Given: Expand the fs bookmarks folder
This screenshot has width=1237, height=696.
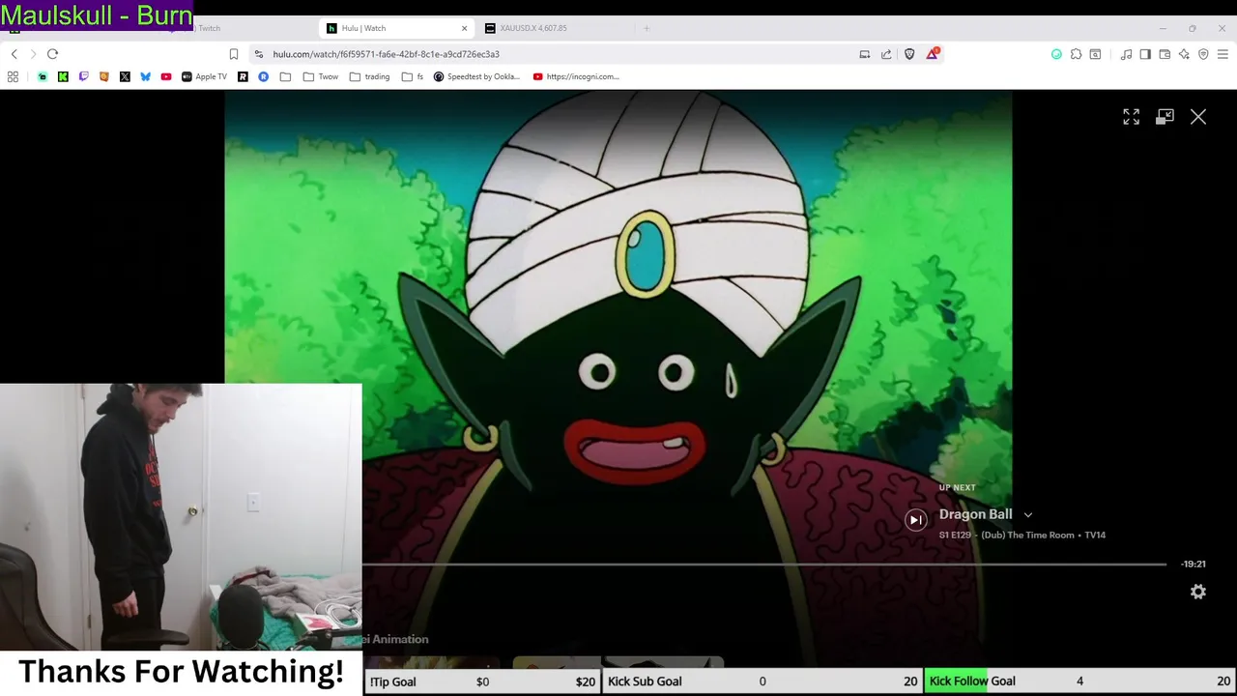Looking at the screenshot, I should coord(413,76).
